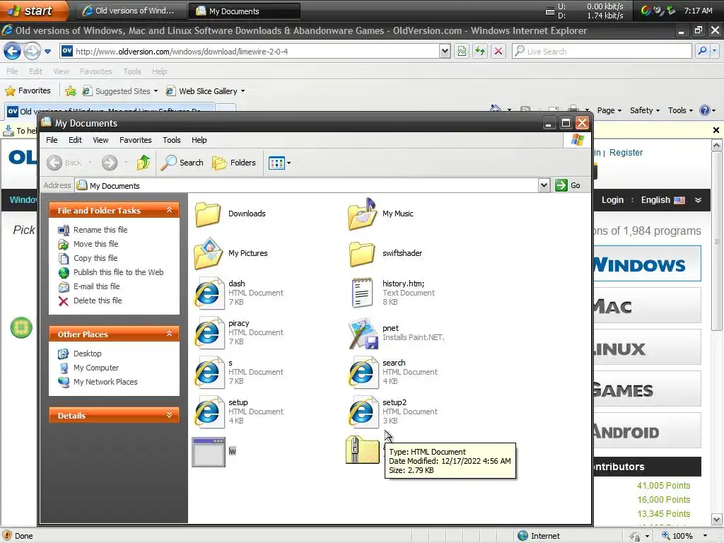The height and width of the screenshot is (543, 724).
Task: Click the Register link on OldVersion page
Action: (626, 153)
